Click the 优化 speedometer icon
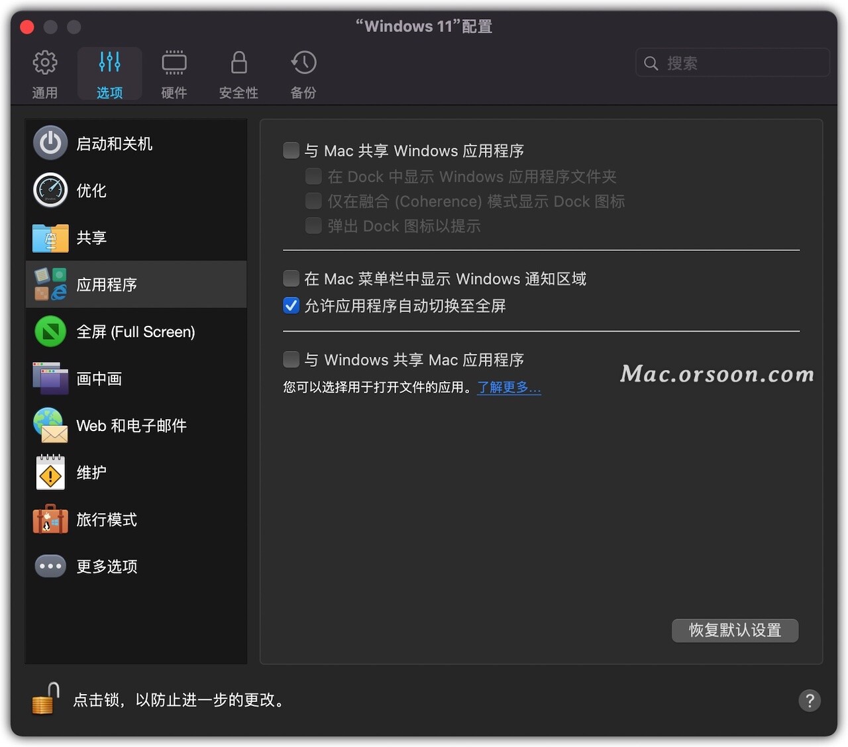 [x=50, y=190]
